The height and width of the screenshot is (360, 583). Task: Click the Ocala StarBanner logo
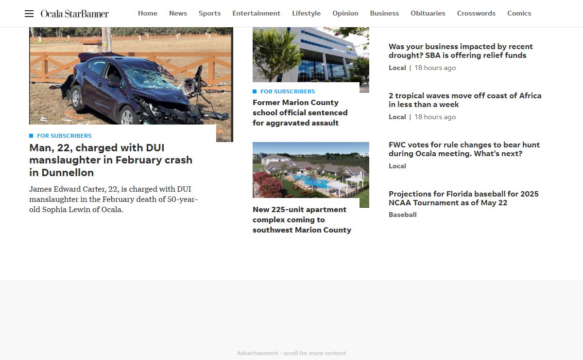74,14
